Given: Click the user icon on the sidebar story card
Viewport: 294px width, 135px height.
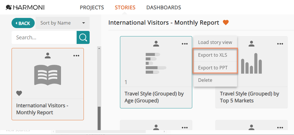Looking at the screenshot, I should (x=48, y=56).
